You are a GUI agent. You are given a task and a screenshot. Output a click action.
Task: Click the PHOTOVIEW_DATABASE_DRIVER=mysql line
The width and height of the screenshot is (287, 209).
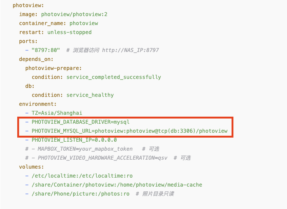81,122
